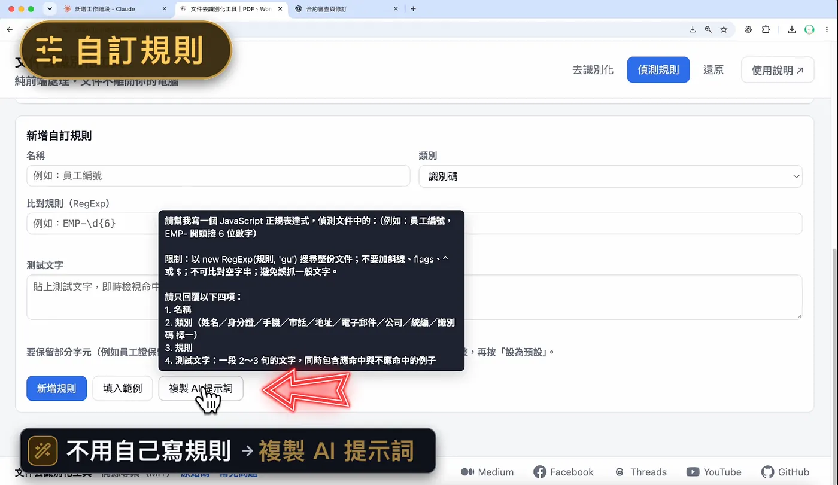Click the 測試文字 label
Screen dimensions: 838x485
click(45, 264)
